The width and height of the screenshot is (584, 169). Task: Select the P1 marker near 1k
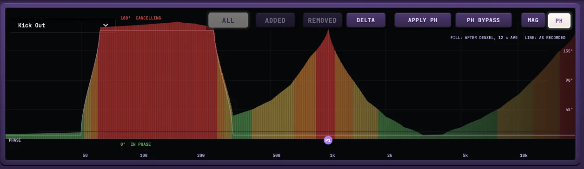[328, 140]
